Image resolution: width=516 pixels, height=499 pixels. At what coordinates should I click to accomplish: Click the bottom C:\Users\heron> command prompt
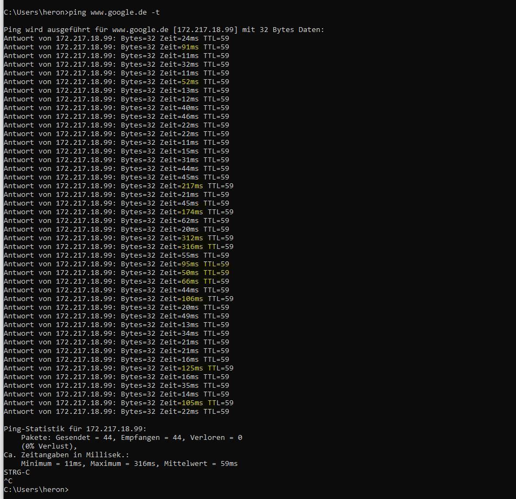tap(36, 489)
